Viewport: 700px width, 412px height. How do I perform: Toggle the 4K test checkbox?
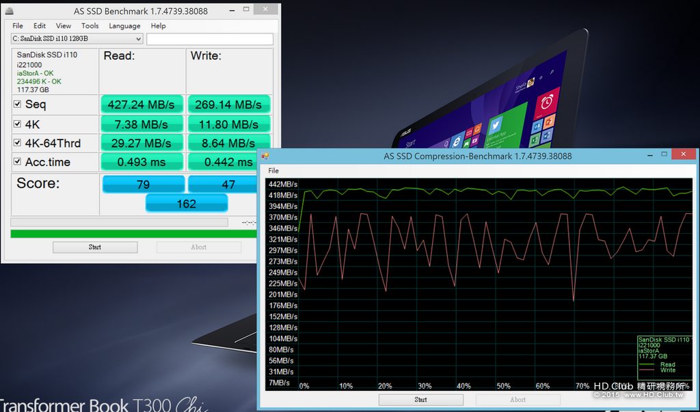[x=17, y=124]
